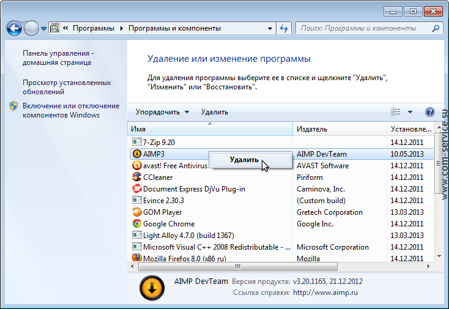The height and width of the screenshot is (309, 449).
Task: Open the recent pages dropdown arrow
Action: 43,29
